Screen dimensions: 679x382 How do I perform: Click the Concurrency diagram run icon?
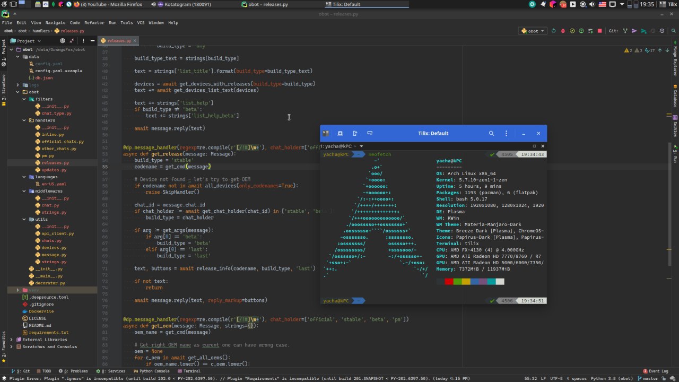(591, 31)
